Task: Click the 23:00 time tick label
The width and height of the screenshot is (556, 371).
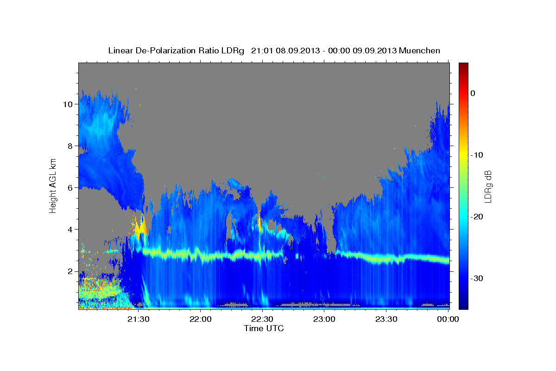Action: 324,319
